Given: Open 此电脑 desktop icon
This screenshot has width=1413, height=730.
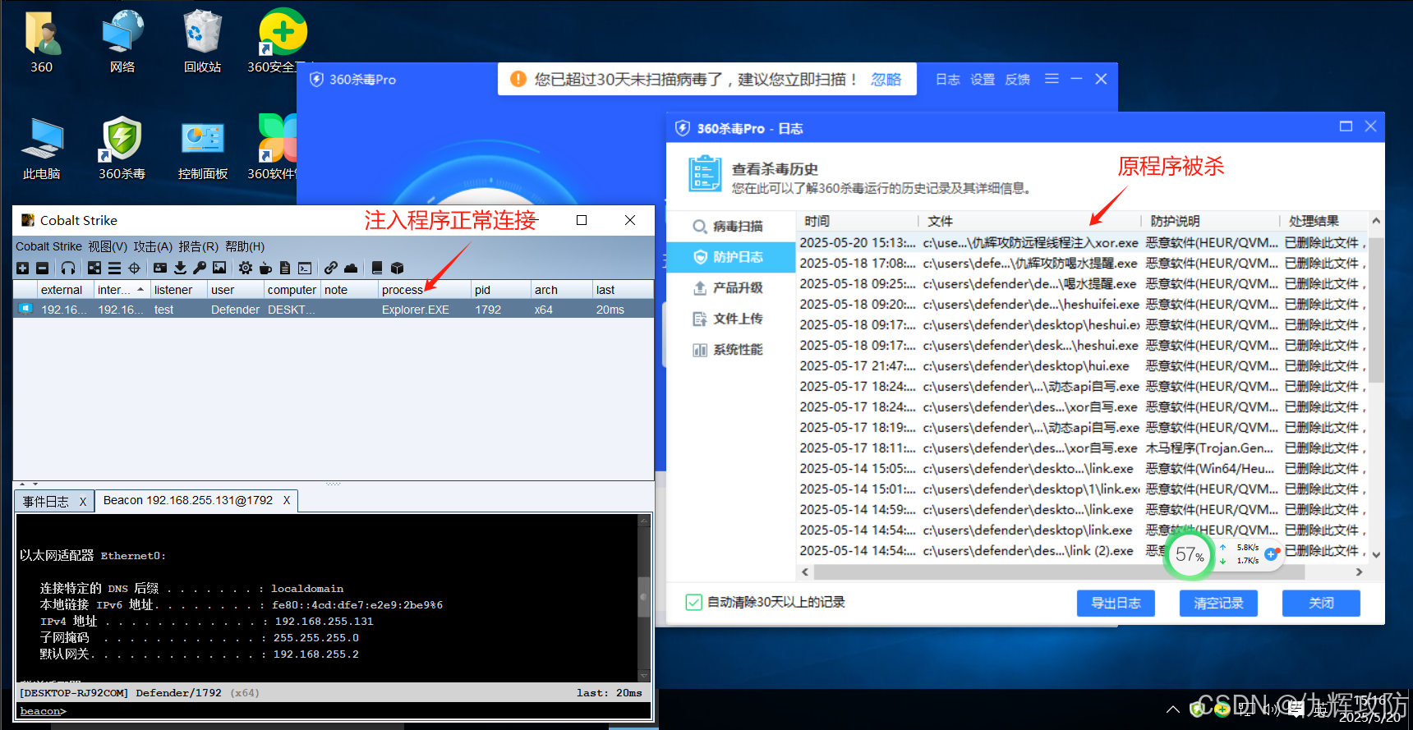Looking at the screenshot, I should coord(41,148).
